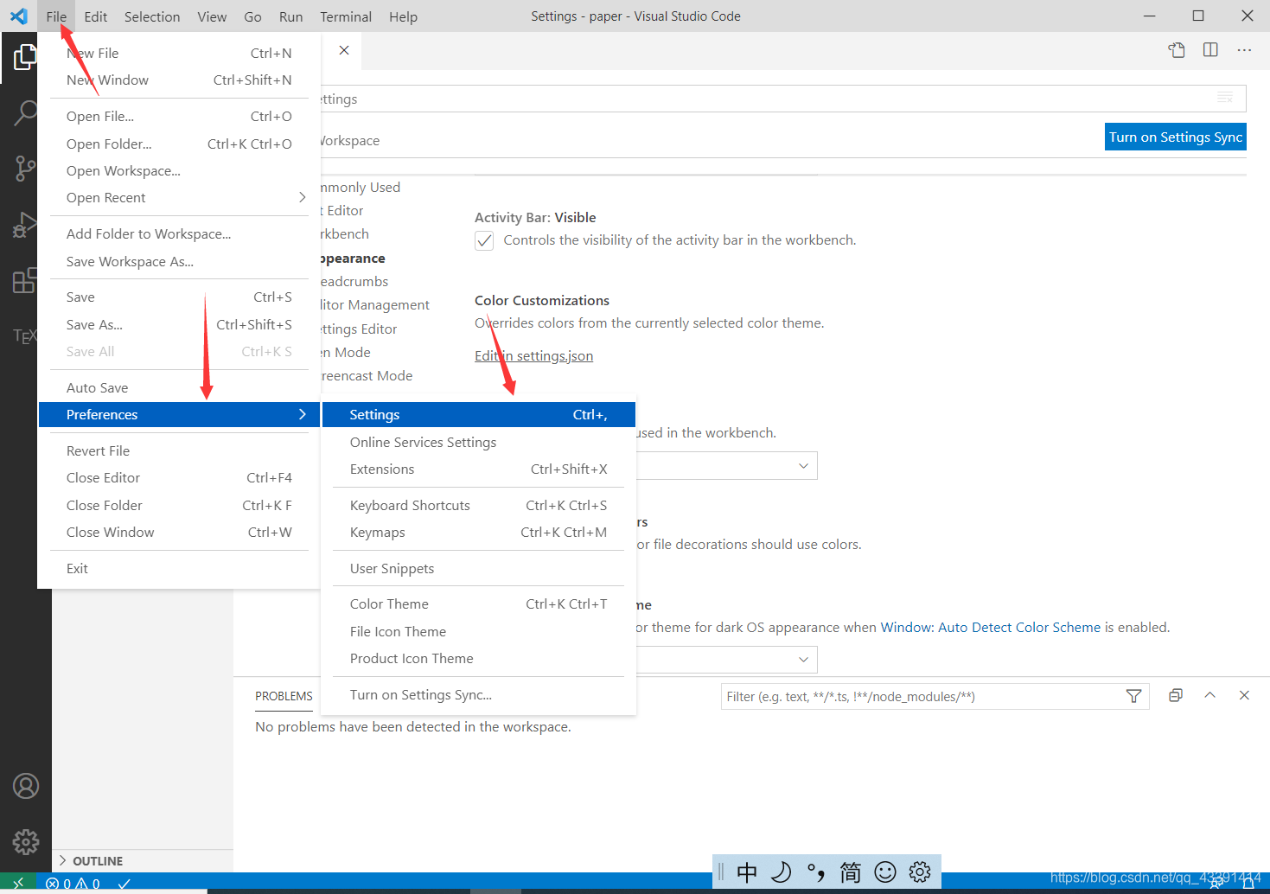Choose Online Services Settings entry
This screenshot has height=894, width=1270.
(478, 442)
